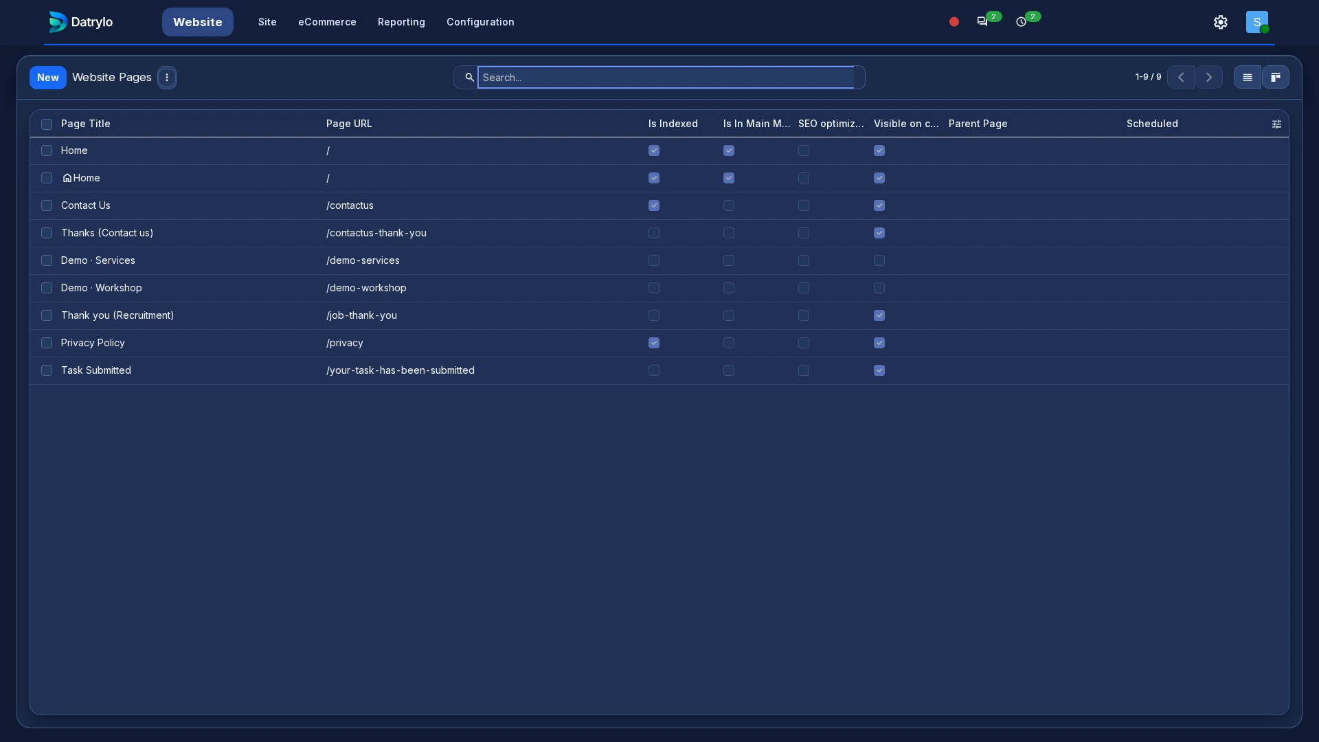The image size is (1319, 742).
Task: Select all rows with header checkbox
Action: coord(47,124)
